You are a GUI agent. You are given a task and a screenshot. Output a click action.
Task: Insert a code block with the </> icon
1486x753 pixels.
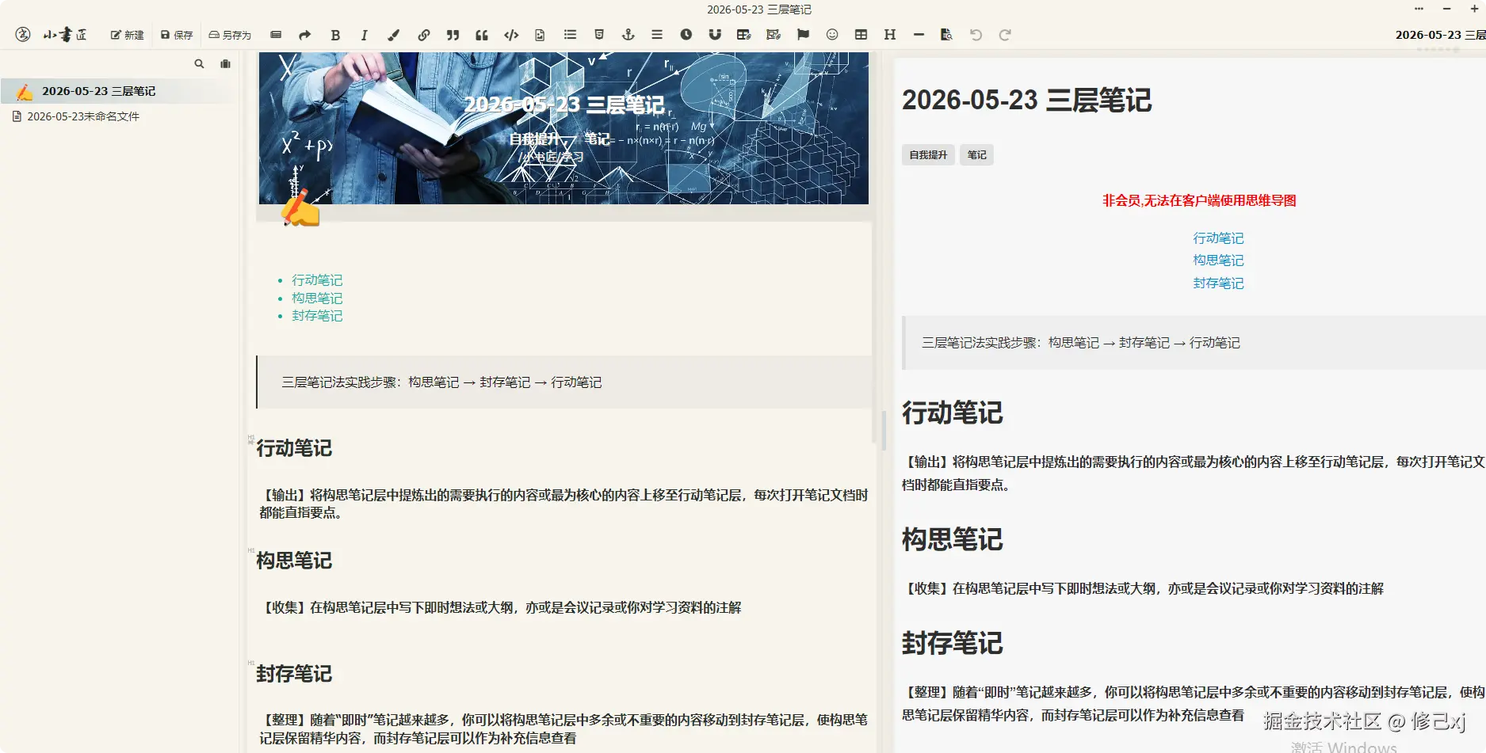click(x=511, y=35)
